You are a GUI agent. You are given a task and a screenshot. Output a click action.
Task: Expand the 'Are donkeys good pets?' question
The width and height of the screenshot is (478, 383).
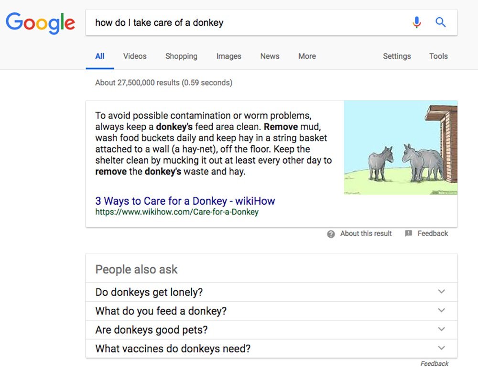click(x=272, y=329)
